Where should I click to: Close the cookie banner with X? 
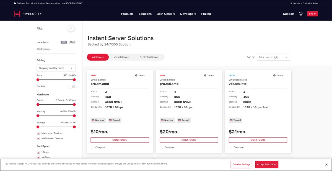pyautogui.click(x=326, y=165)
